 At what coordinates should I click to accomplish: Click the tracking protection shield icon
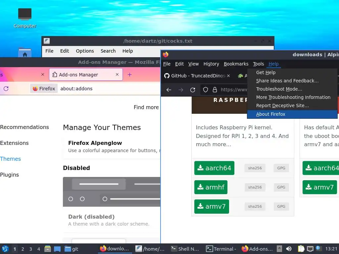pyautogui.click(x=206, y=90)
